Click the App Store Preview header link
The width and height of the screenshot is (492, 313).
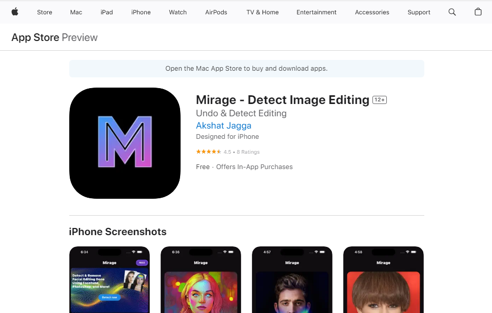(36, 37)
